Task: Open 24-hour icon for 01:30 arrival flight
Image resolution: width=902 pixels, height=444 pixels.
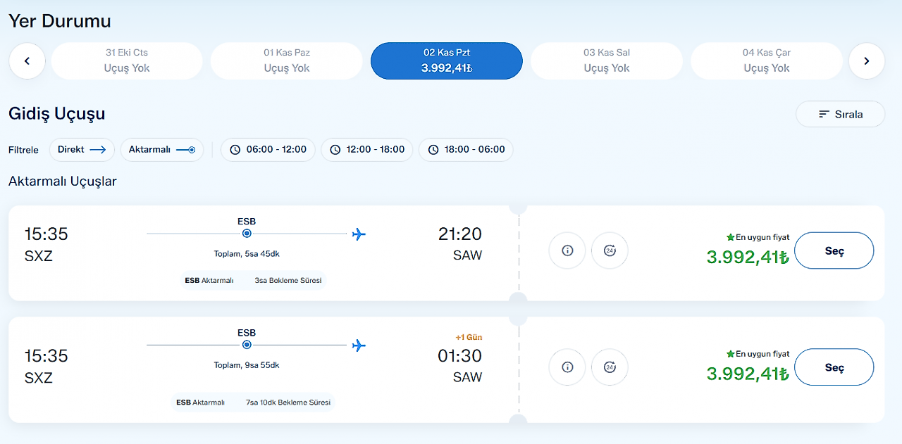Action: (610, 367)
